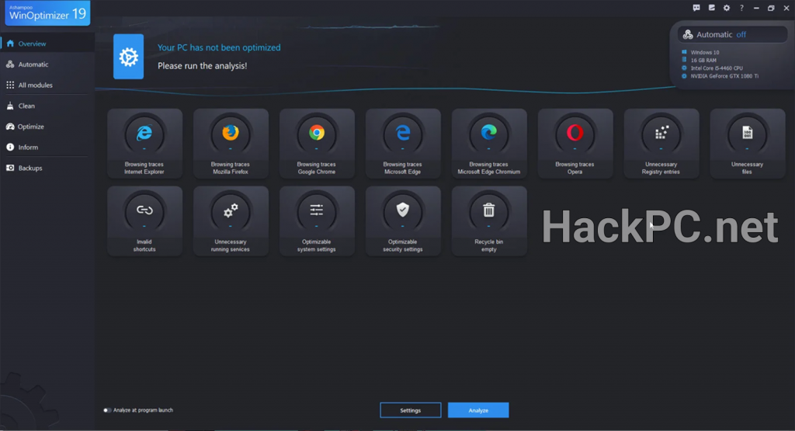Click the Unnecessary running services gears icon
Screen dimensions: 795x431
(231, 210)
